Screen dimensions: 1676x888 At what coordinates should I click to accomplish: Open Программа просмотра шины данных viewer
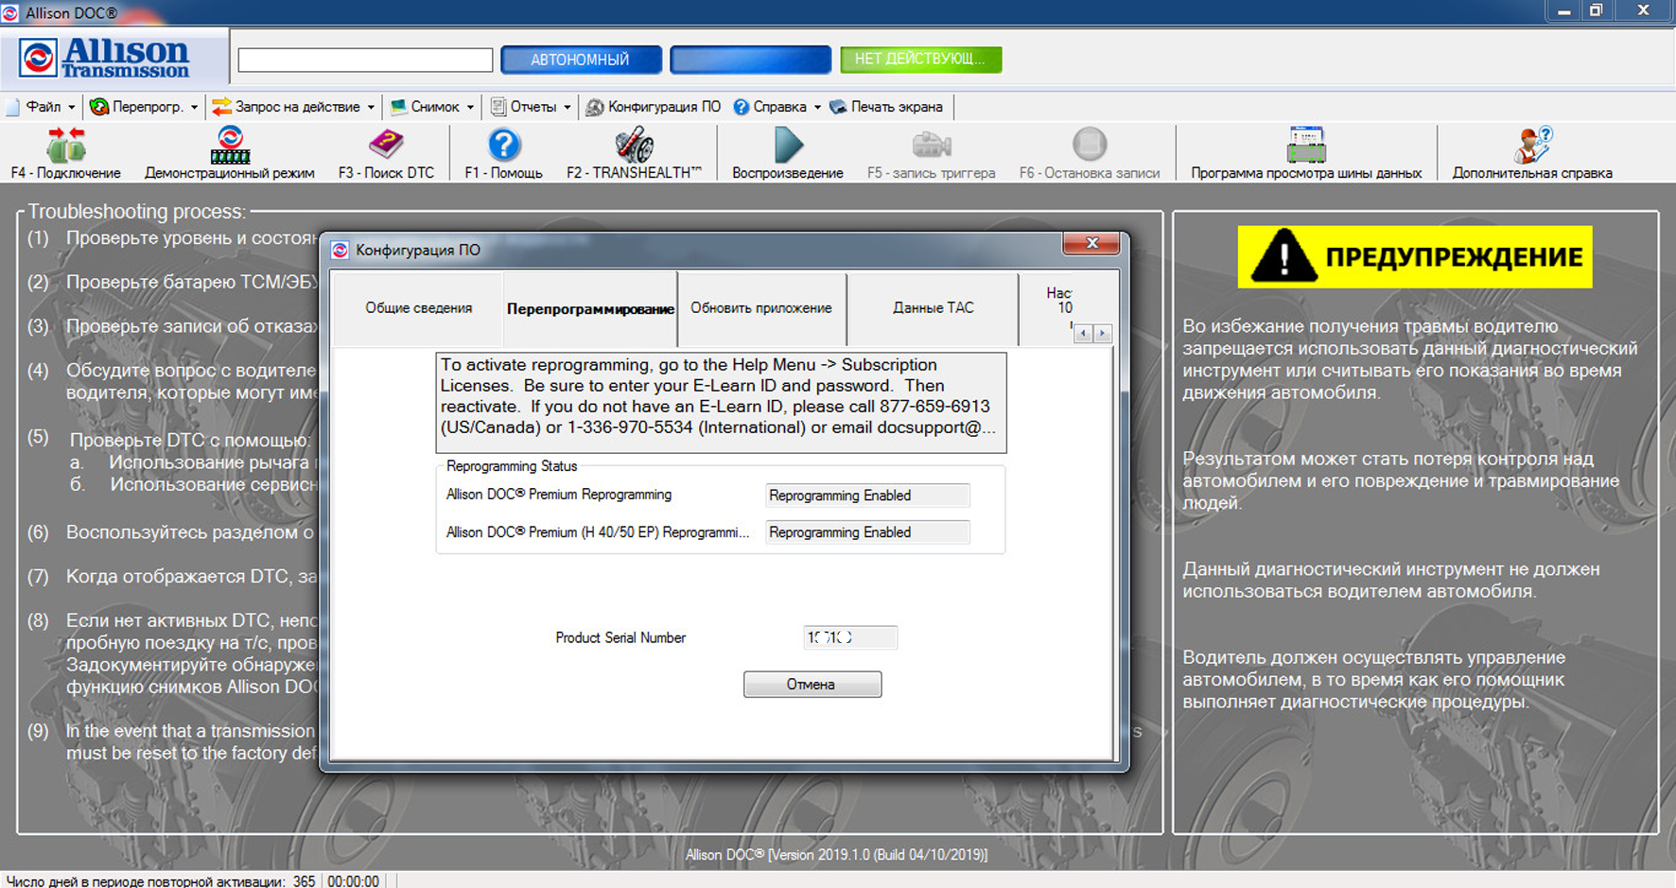[1305, 151]
